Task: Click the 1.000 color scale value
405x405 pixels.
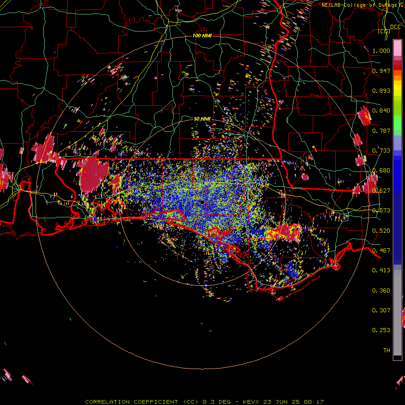Action: coord(381,50)
